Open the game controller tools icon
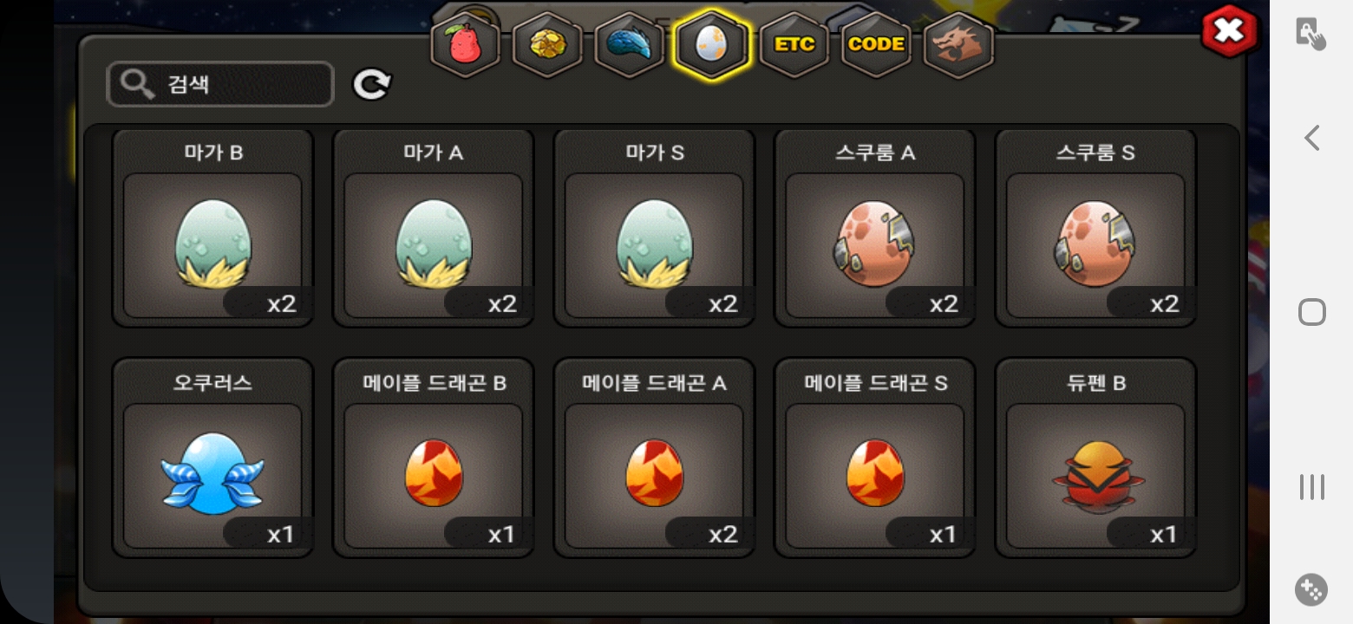Viewport: 1353px width, 624px height. click(x=1311, y=590)
